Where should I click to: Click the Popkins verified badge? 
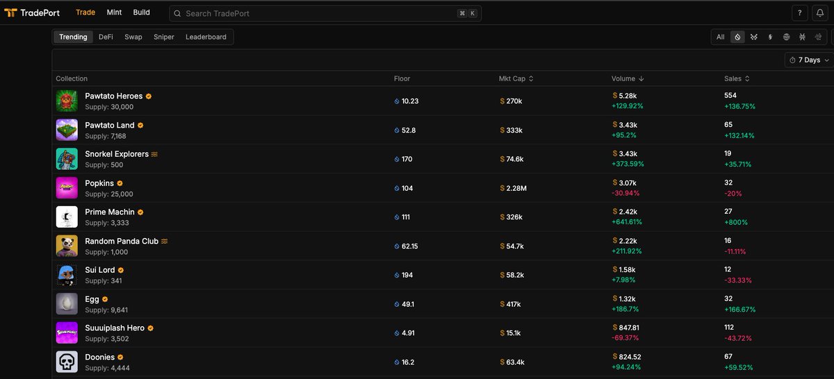[x=120, y=183]
